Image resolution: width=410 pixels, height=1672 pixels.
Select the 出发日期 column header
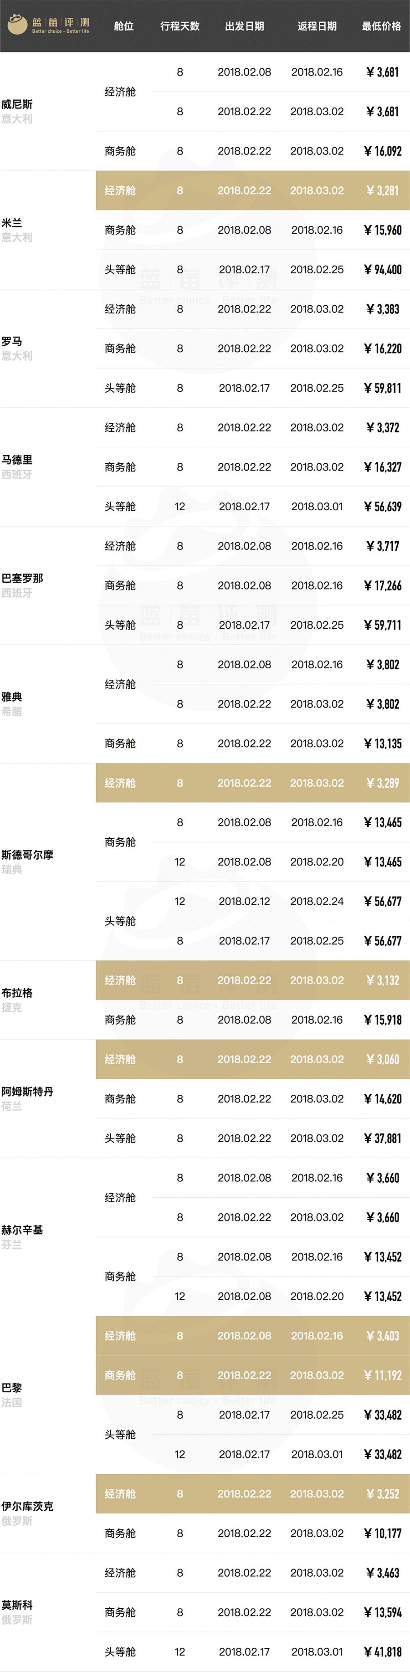[x=245, y=26]
